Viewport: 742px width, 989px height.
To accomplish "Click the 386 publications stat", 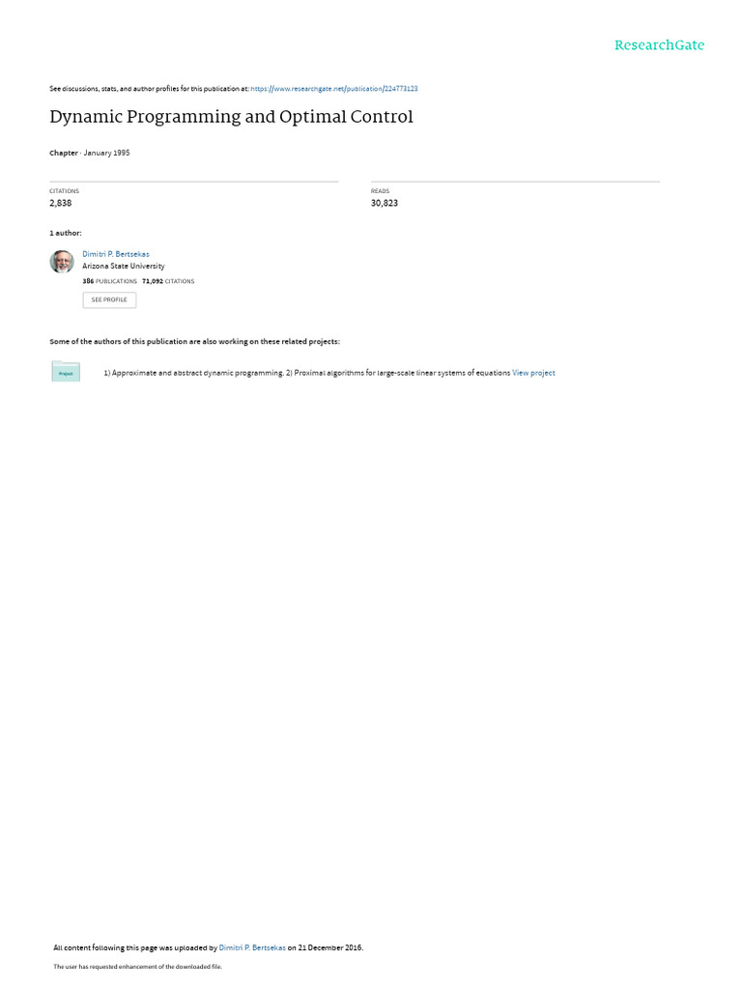I will click(x=109, y=281).
